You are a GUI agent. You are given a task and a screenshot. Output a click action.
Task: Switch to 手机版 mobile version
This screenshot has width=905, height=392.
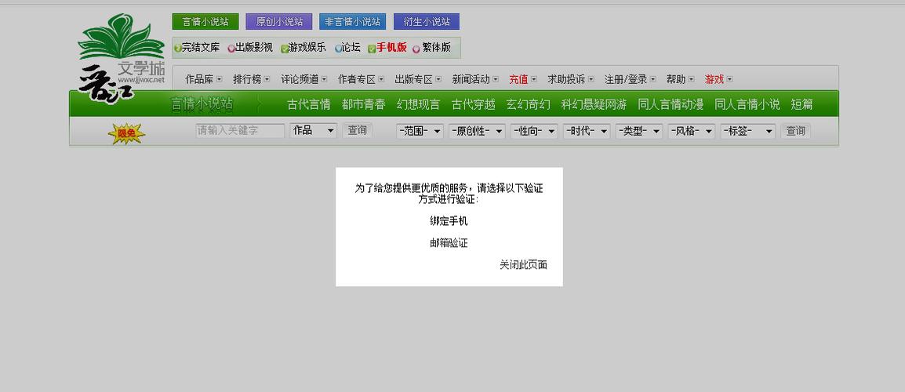coord(391,48)
